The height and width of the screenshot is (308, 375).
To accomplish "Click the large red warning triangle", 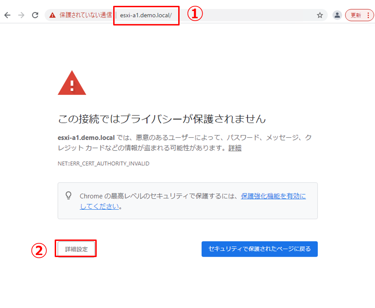I will pyautogui.click(x=72, y=83).
